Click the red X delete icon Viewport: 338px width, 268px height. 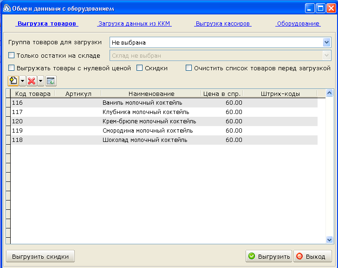tap(32, 81)
